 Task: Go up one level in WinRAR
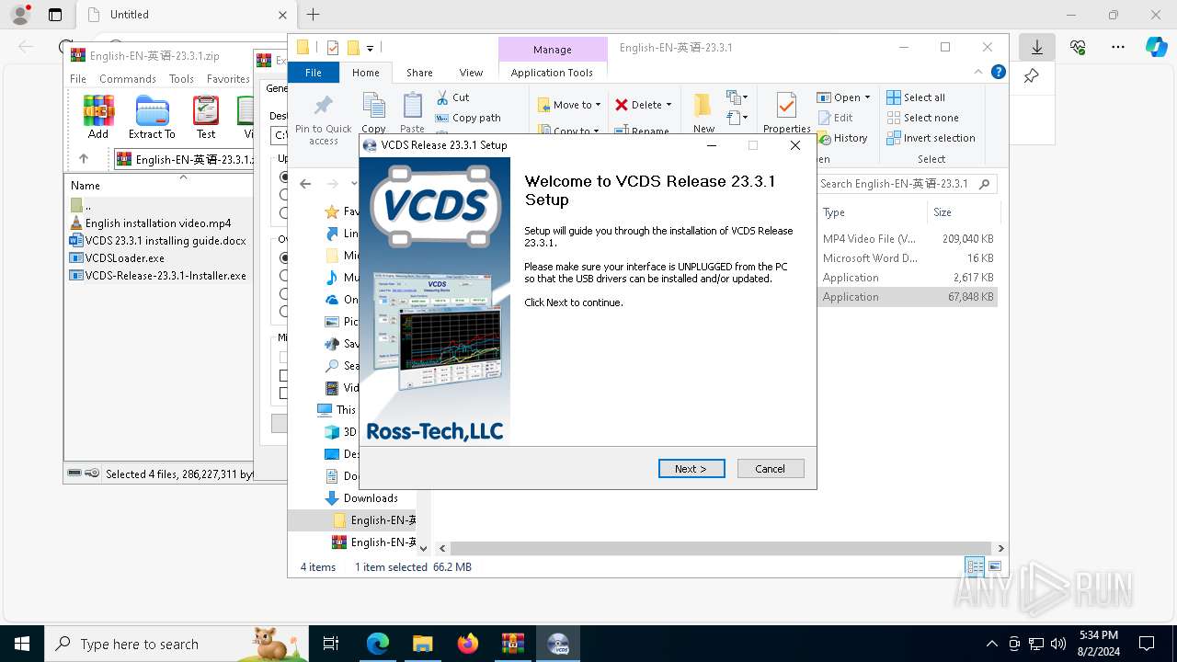point(84,159)
